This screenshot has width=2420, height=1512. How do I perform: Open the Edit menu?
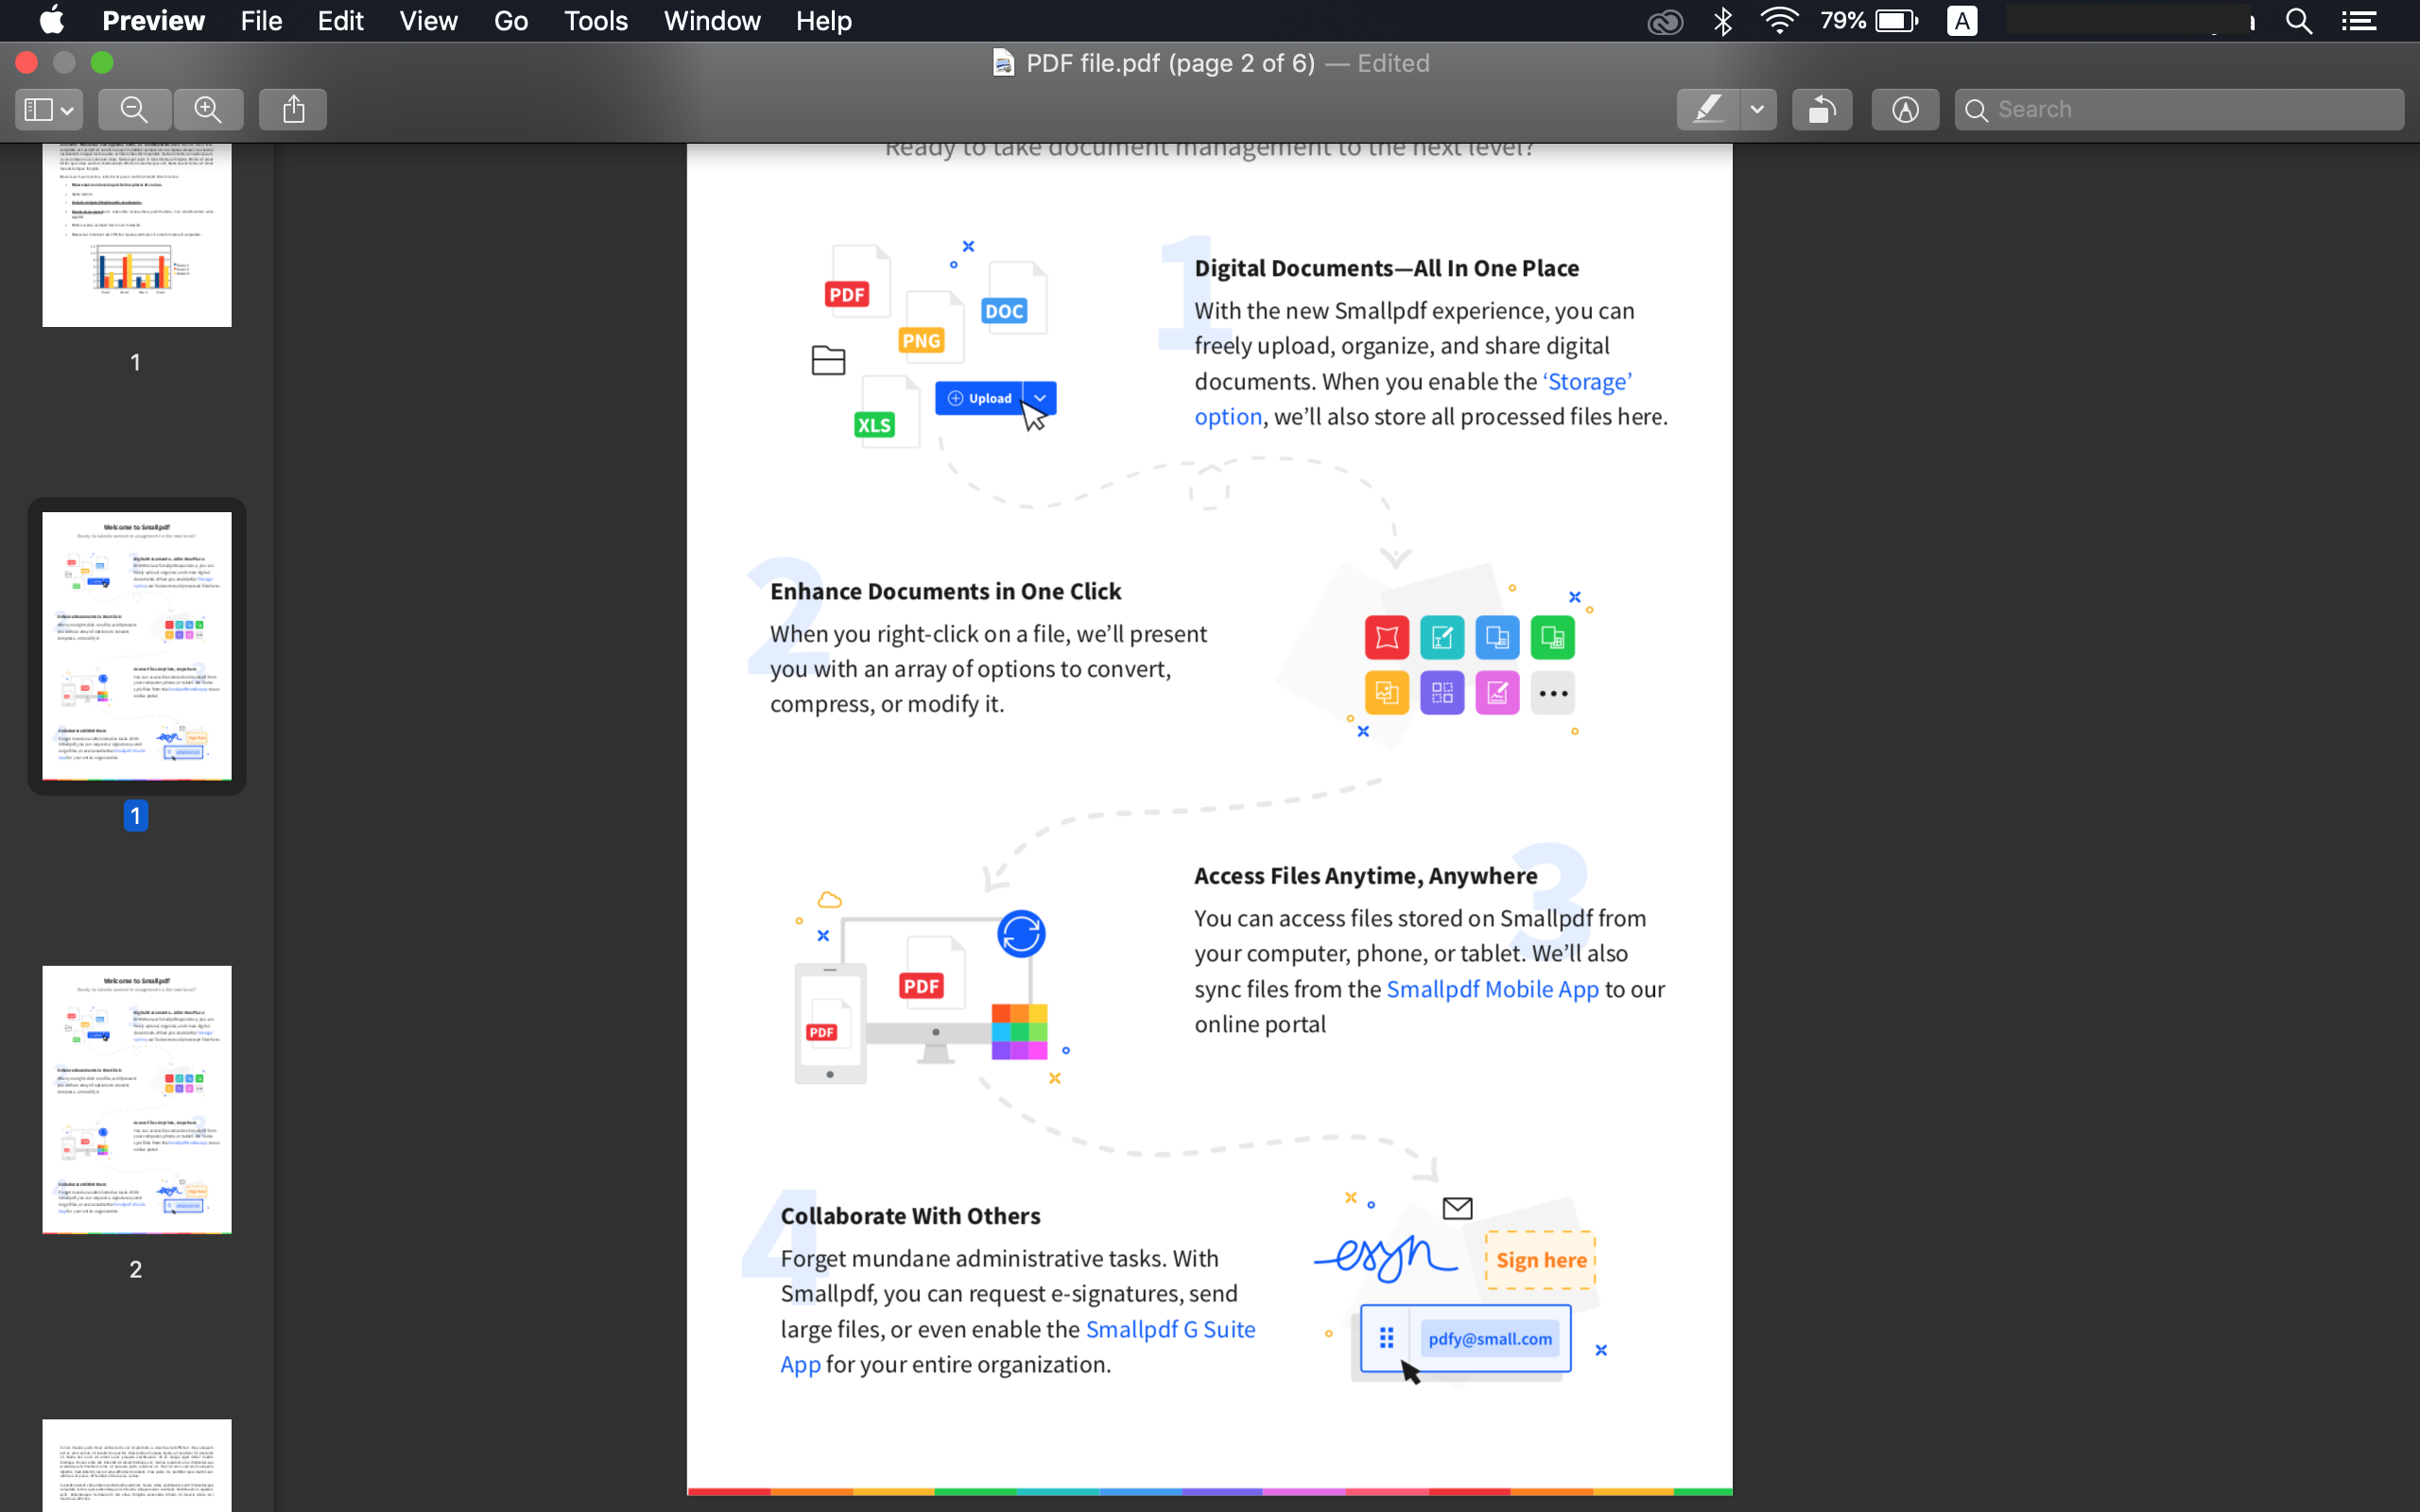click(x=340, y=20)
